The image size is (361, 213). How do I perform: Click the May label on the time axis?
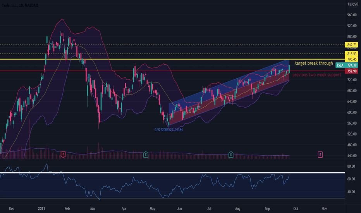point(152,209)
